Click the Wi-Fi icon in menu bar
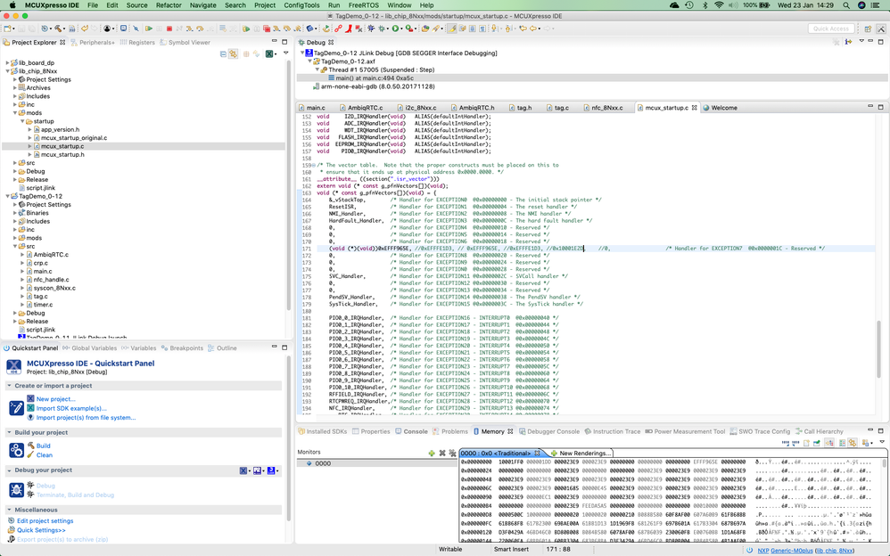 tap(719, 5)
